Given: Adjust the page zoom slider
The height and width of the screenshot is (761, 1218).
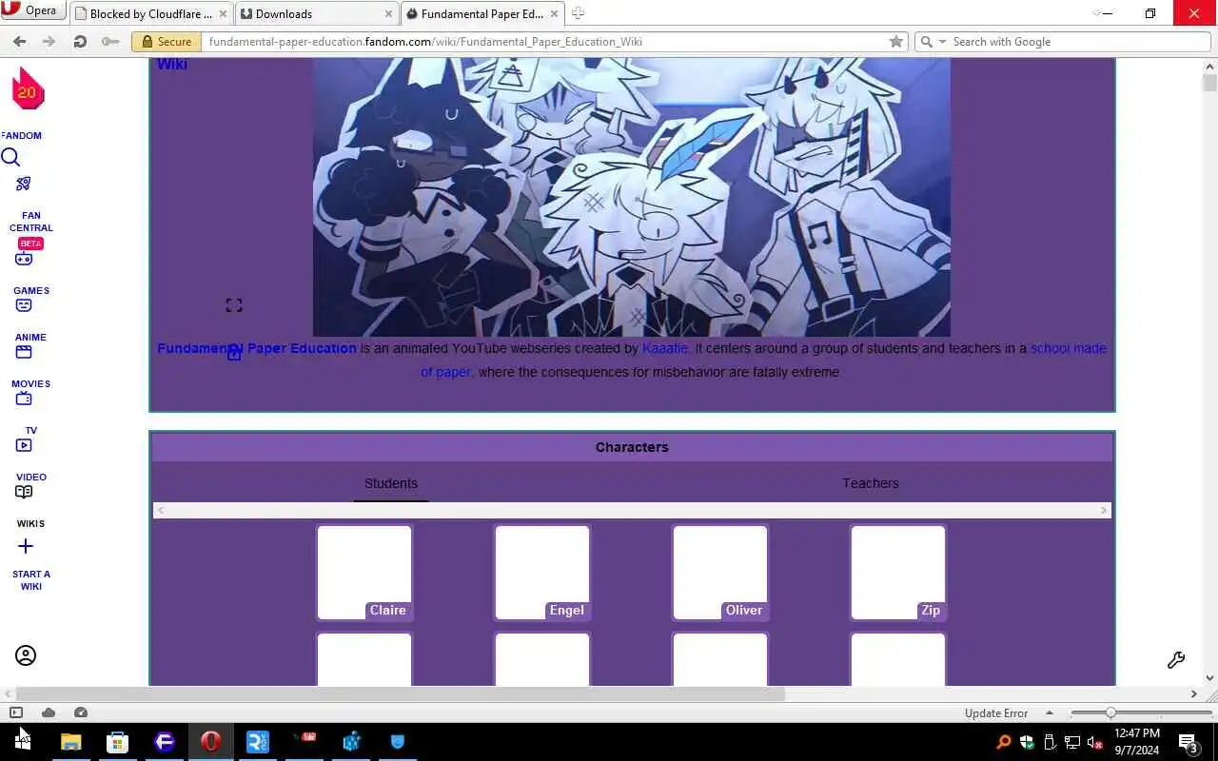Looking at the screenshot, I should pos(1110,712).
